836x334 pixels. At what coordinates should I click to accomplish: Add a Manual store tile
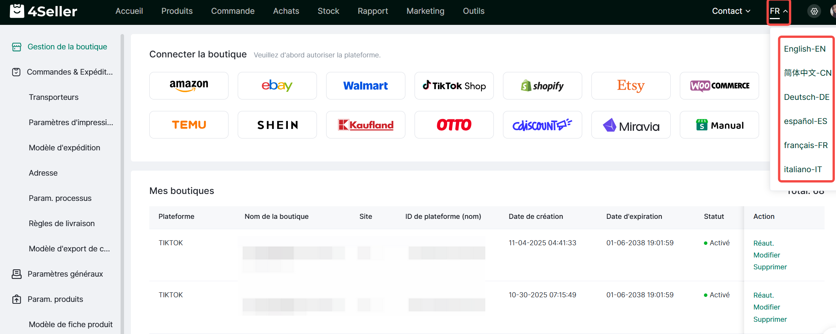coord(719,125)
